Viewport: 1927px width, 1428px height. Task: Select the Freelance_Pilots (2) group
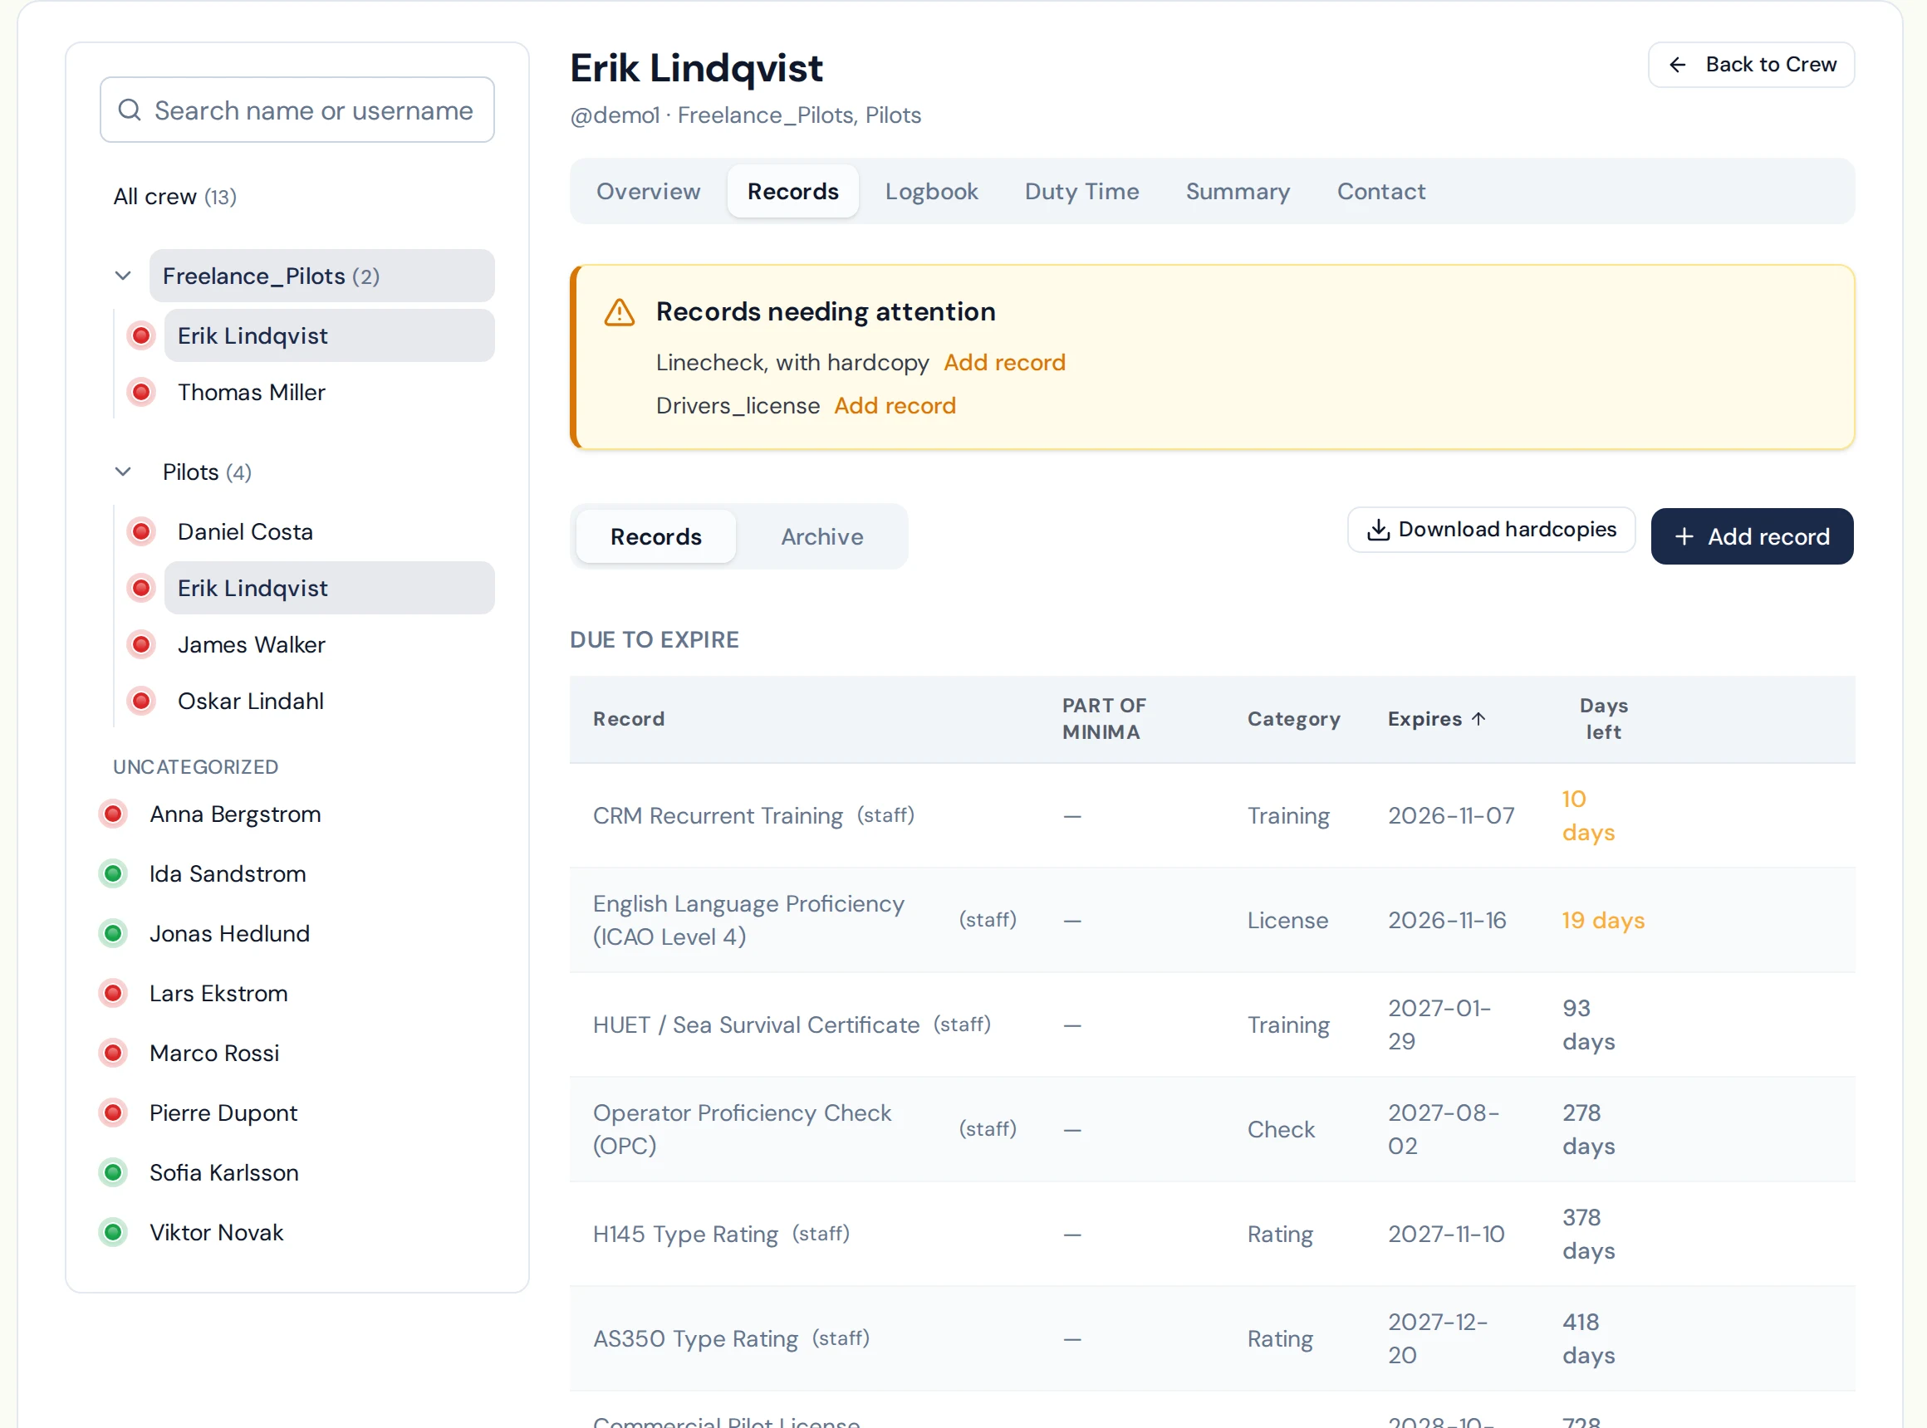321,276
